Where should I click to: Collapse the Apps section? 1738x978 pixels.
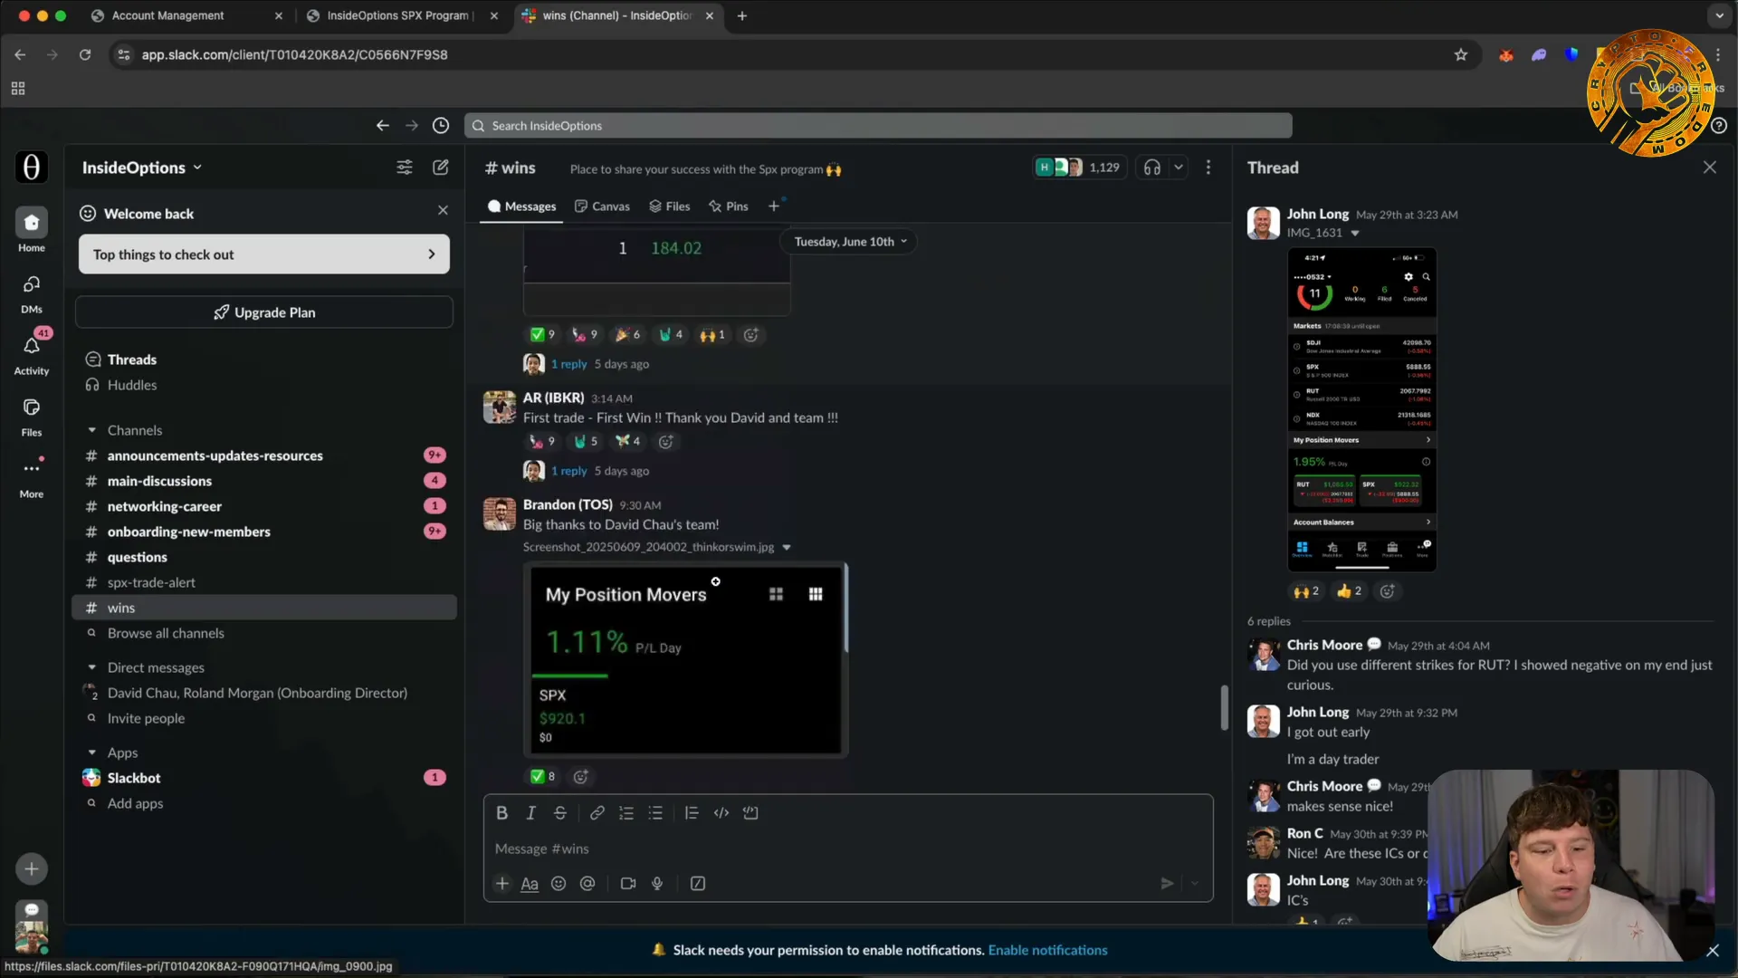91,753
